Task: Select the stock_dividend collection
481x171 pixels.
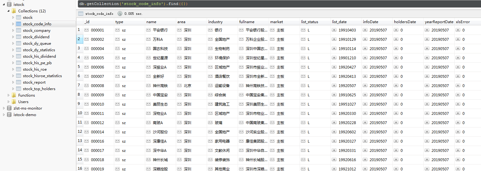Action: [36, 37]
